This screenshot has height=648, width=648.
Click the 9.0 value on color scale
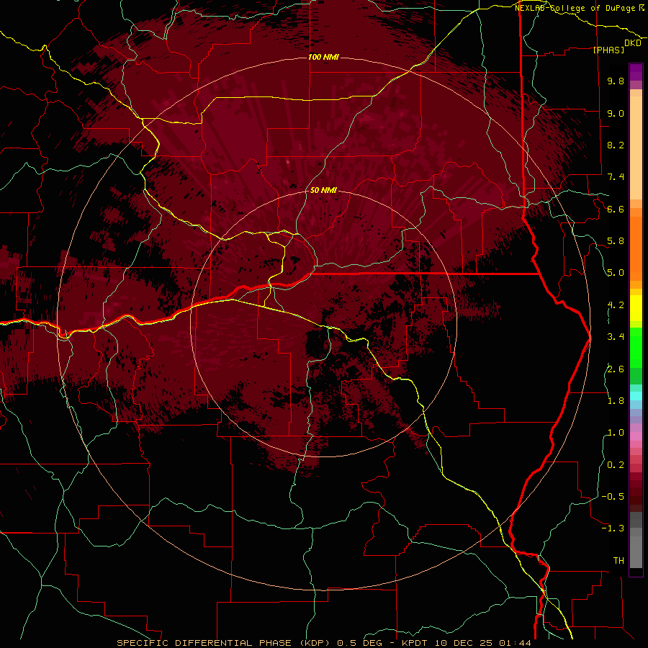click(x=616, y=113)
